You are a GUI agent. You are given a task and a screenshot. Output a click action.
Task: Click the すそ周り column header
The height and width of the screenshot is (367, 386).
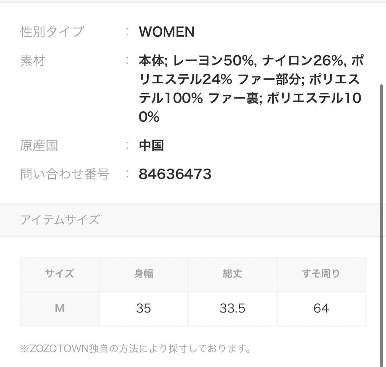point(321,274)
